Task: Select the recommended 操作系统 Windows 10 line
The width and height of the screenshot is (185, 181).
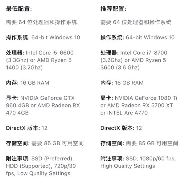Action: pos(138,38)
